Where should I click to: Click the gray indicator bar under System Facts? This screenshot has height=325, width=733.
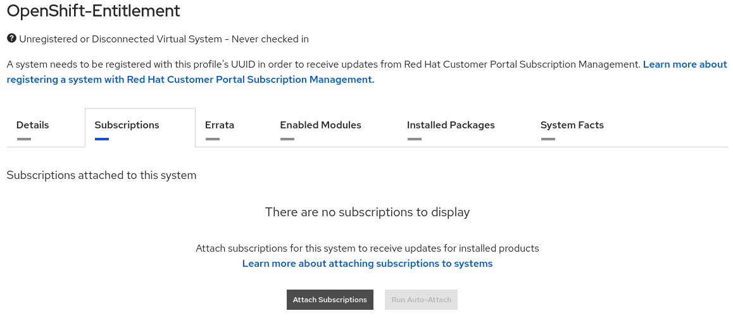click(548, 139)
